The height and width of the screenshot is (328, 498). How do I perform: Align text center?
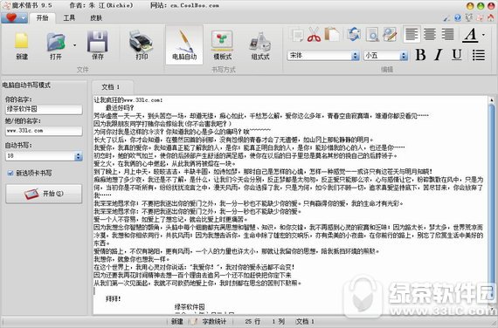point(430,34)
